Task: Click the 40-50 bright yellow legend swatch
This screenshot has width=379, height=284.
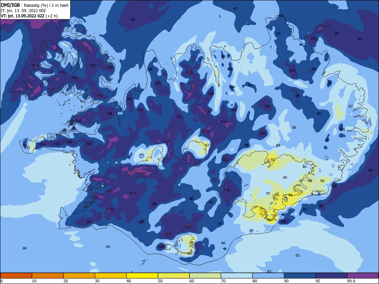Action: click(x=142, y=276)
